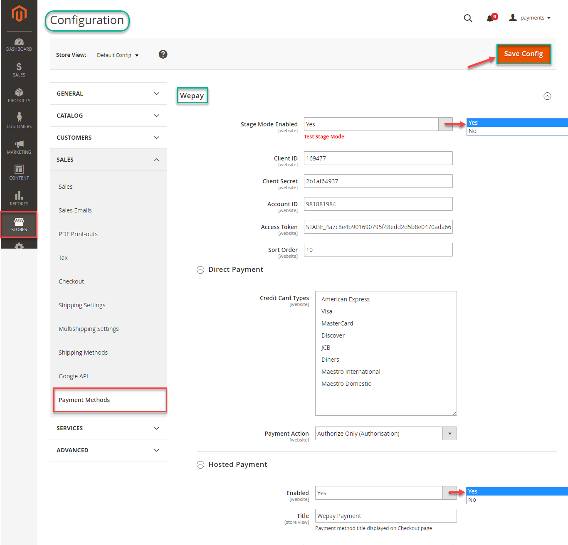Click into the Access Token field
The image size is (568, 545).
pyautogui.click(x=378, y=227)
